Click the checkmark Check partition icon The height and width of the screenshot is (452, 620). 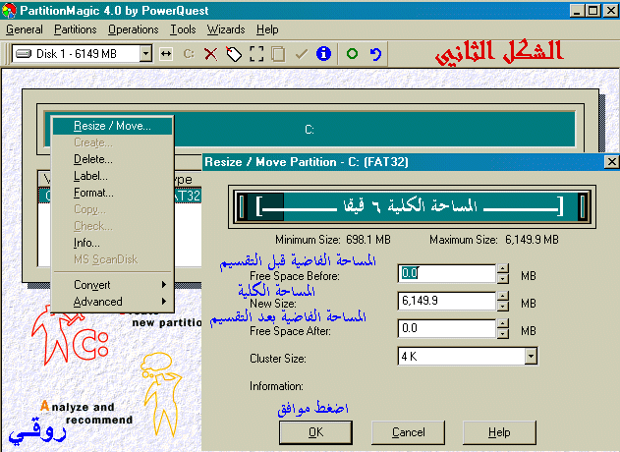302,54
